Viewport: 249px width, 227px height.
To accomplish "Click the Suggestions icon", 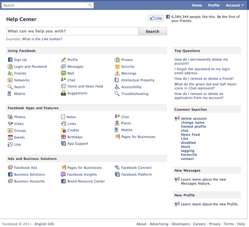I will [63, 93].
